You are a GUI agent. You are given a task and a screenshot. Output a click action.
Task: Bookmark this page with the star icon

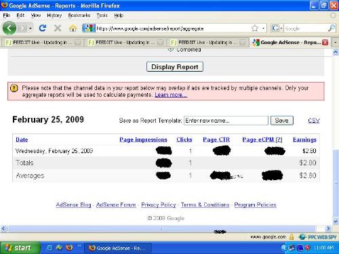coord(255,28)
